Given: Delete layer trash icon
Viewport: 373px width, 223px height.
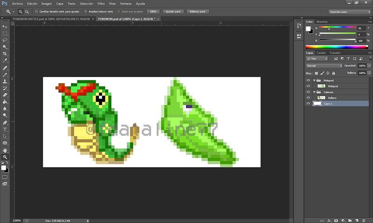Looking at the screenshot, I should (364, 221).
